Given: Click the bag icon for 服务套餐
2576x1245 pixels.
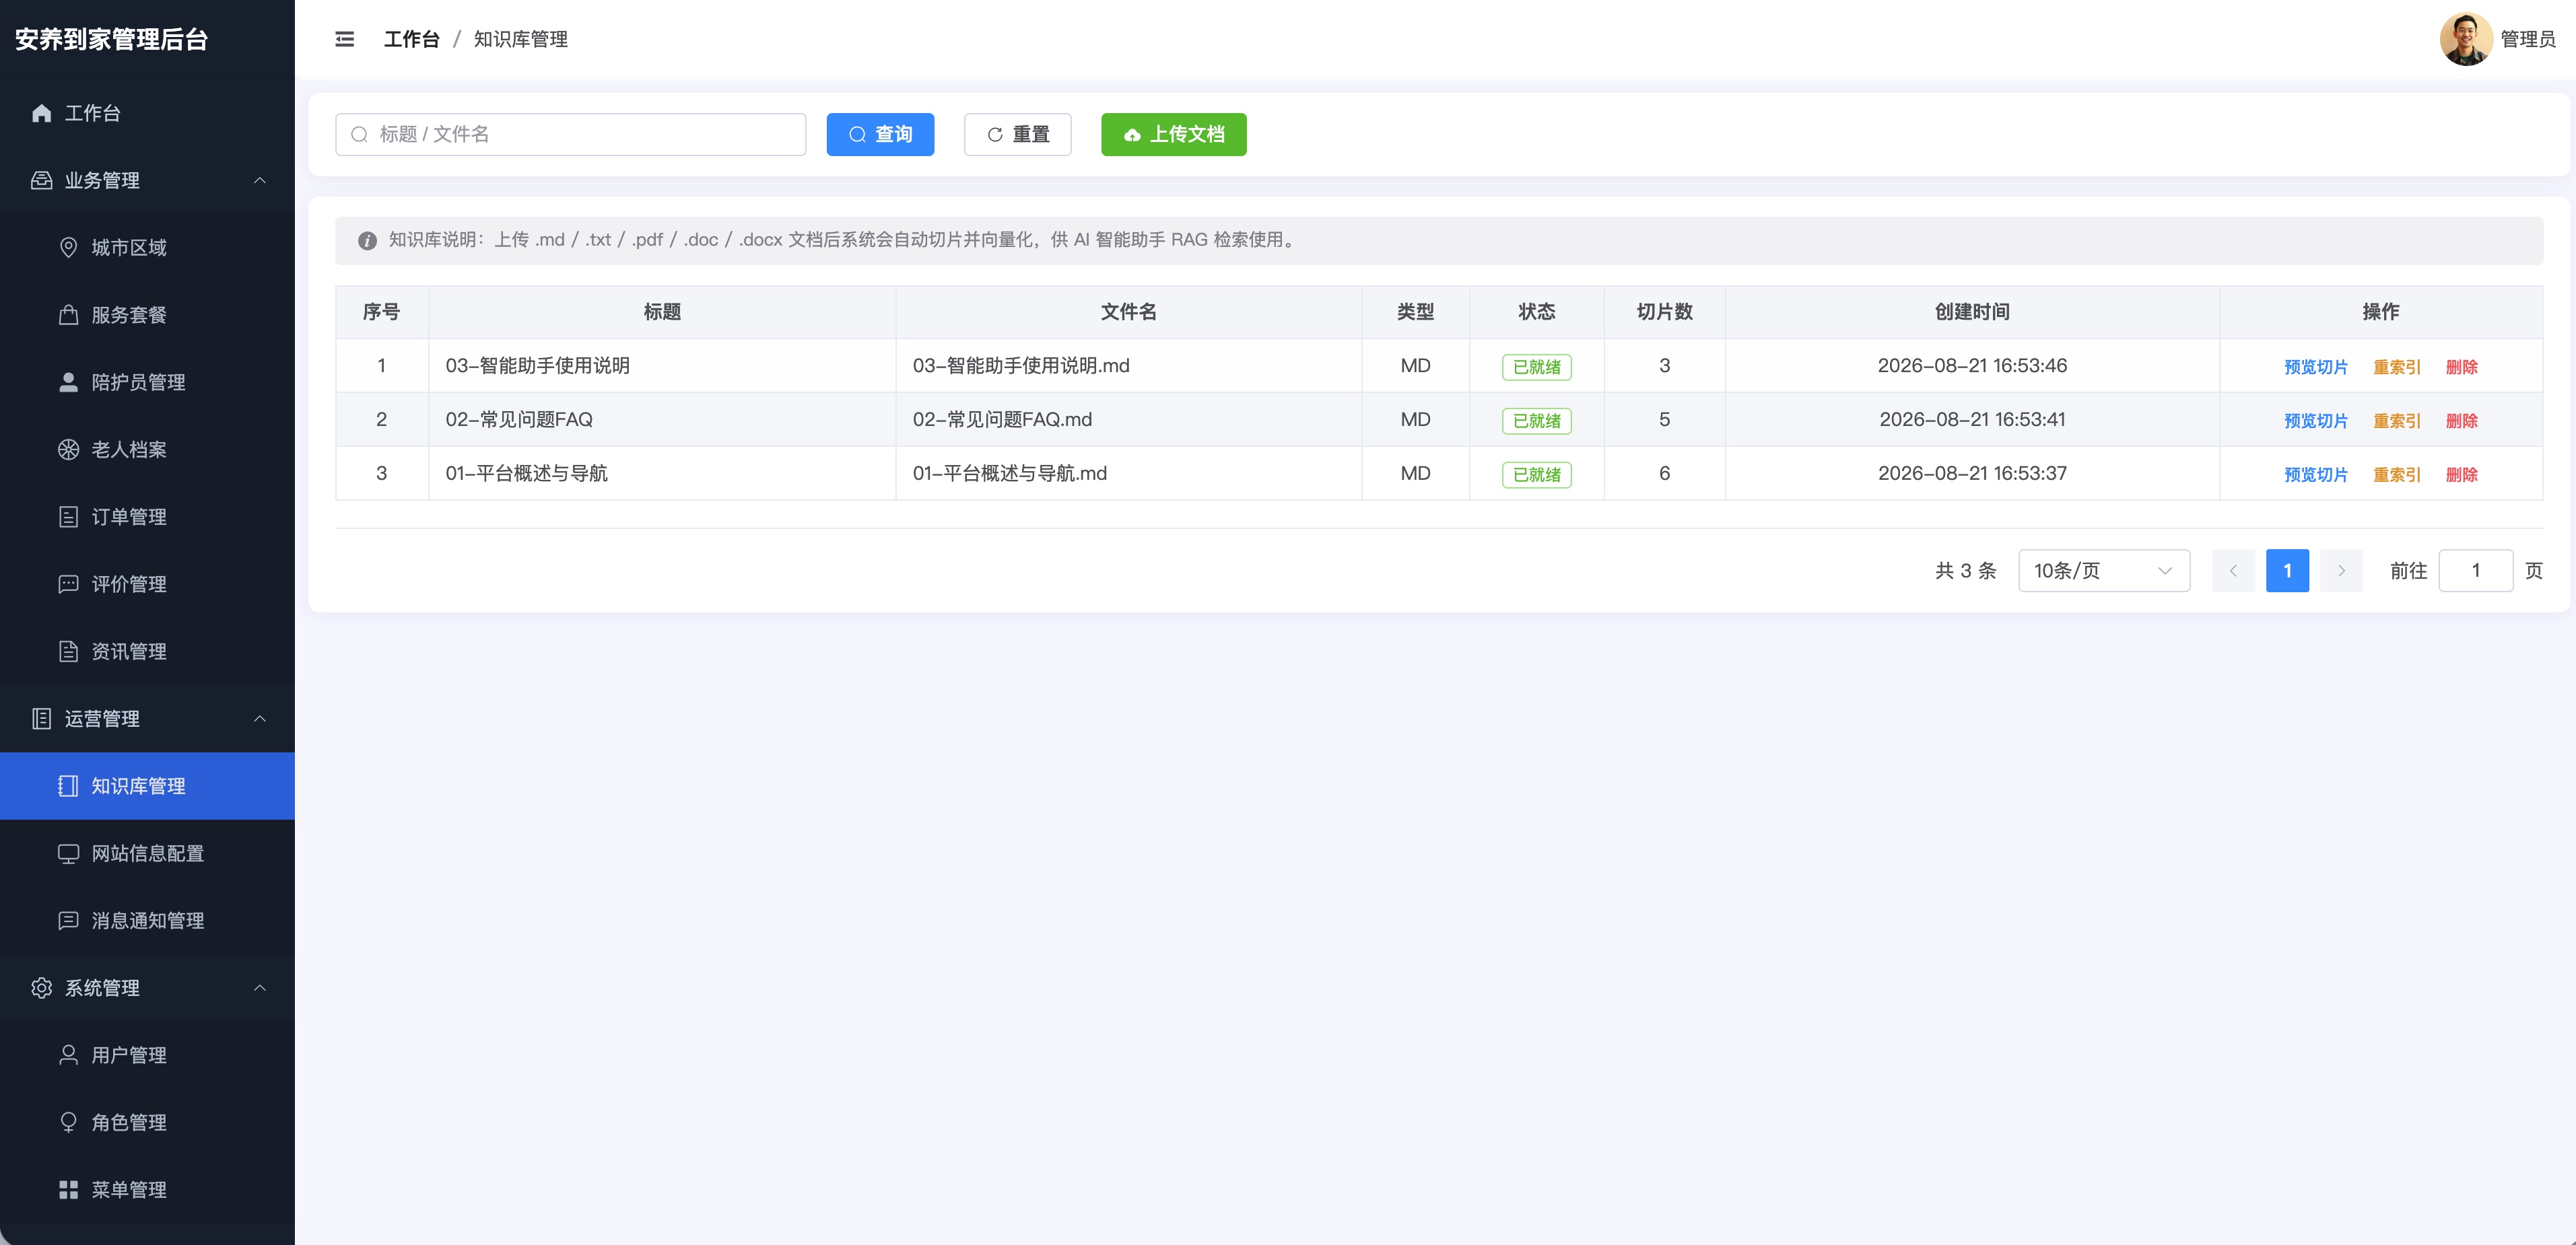Looking at the screenshot, I should pos(68,315).
